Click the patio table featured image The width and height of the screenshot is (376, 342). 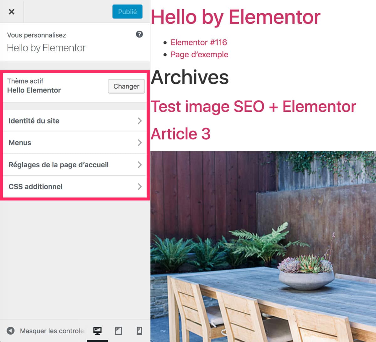263,246
